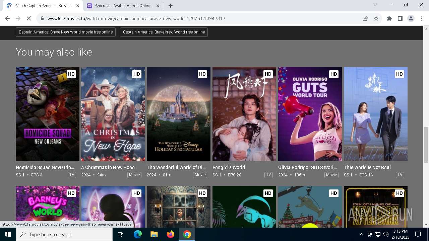The image size is (429, 241).
Task: Click 'Captain America: Brave New World movie free online' tag
Action: (66, 32)
